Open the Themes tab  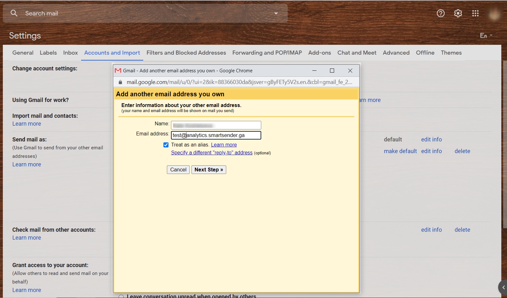click(451, 53)
